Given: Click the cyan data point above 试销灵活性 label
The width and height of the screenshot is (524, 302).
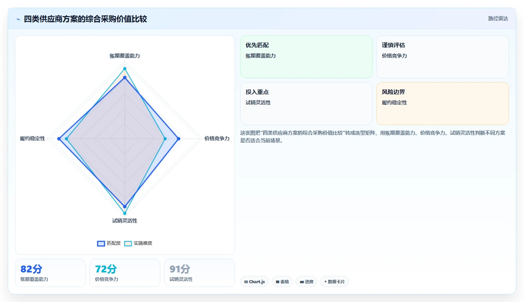Looking at the screenshot, I should (125, 213).
